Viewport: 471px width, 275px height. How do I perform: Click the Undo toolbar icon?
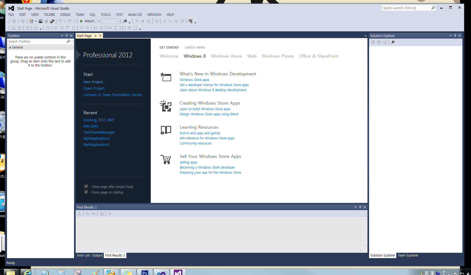[x=60, y=21]
